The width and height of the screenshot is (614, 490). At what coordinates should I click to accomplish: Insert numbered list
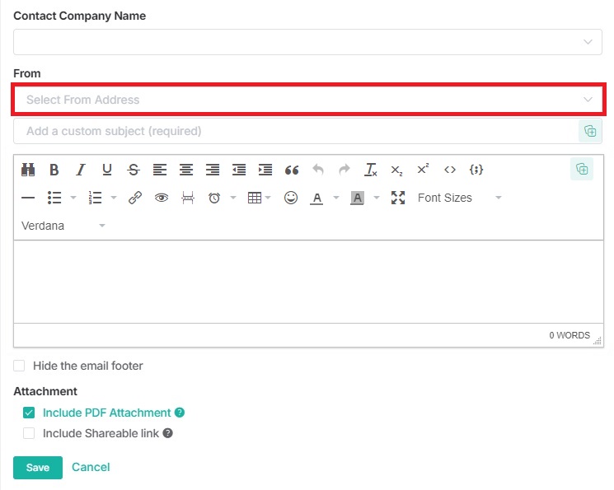tap(95, 198)
